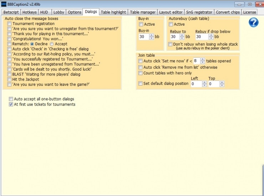Decrease the Top dialog position
This screenshot has width=264, height=196.
click(222, 86)
